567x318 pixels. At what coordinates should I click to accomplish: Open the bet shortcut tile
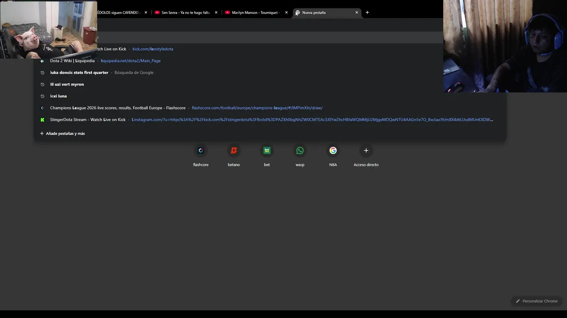pos(267,155)
